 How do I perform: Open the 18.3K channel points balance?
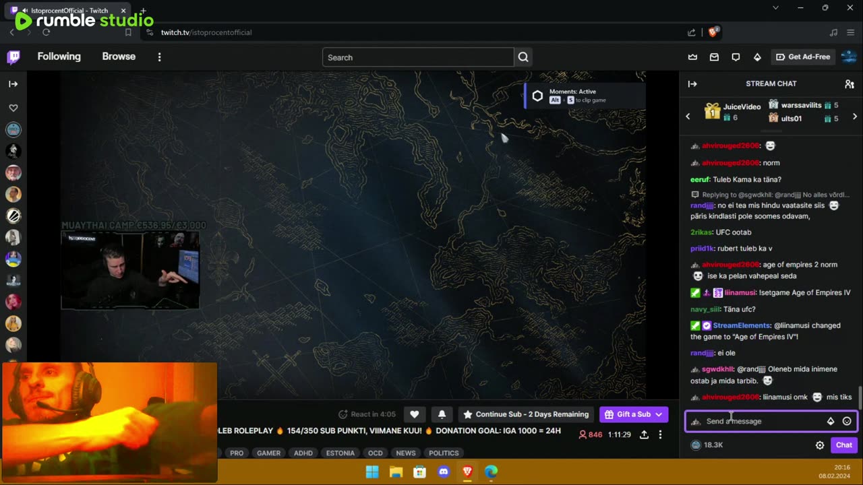(x=707, y=445)
